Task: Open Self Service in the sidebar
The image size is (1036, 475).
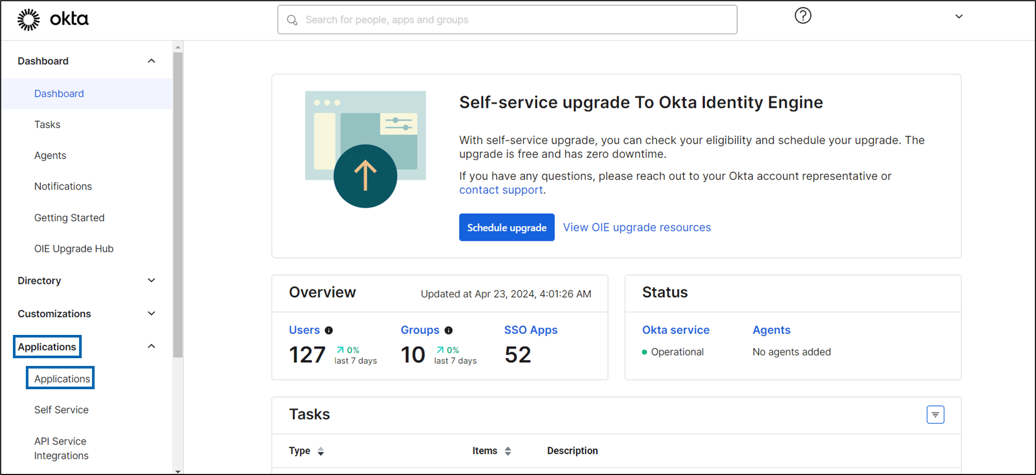Action: [x=61, y=410]
